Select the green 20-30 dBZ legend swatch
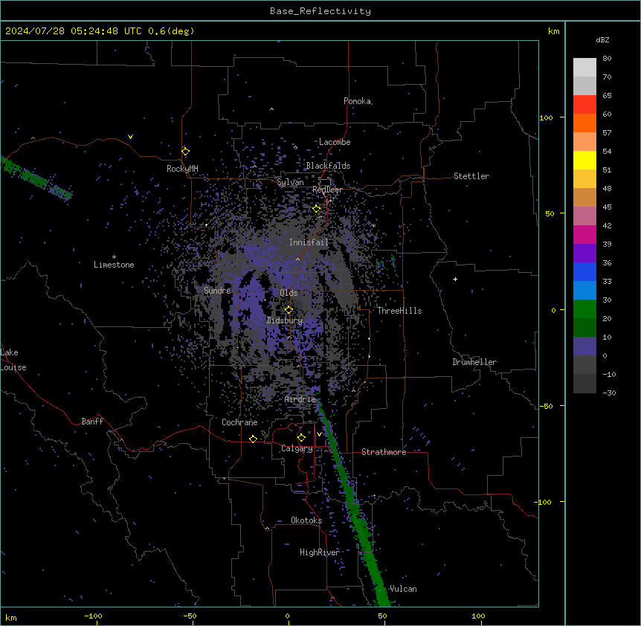 click(x=584, y=309)
